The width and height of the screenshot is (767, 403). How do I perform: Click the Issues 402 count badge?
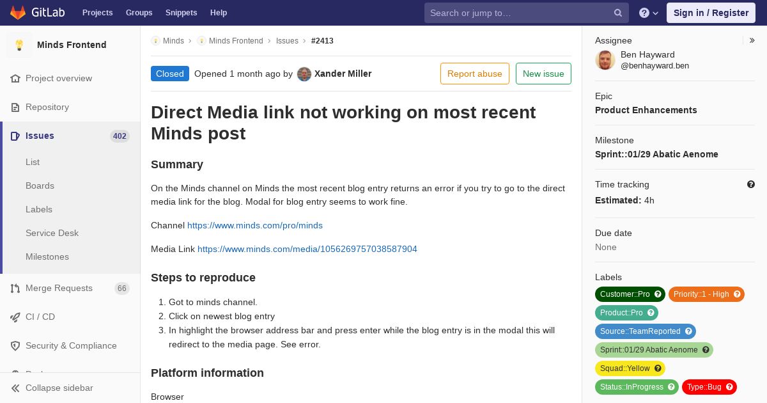tap(120, 136)
